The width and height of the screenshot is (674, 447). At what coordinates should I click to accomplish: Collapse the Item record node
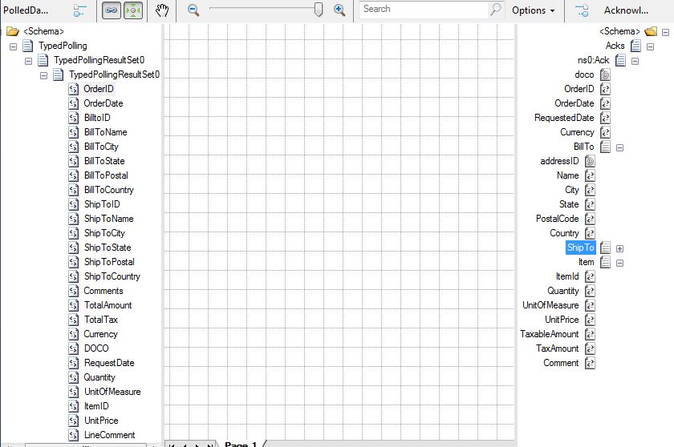619,263
